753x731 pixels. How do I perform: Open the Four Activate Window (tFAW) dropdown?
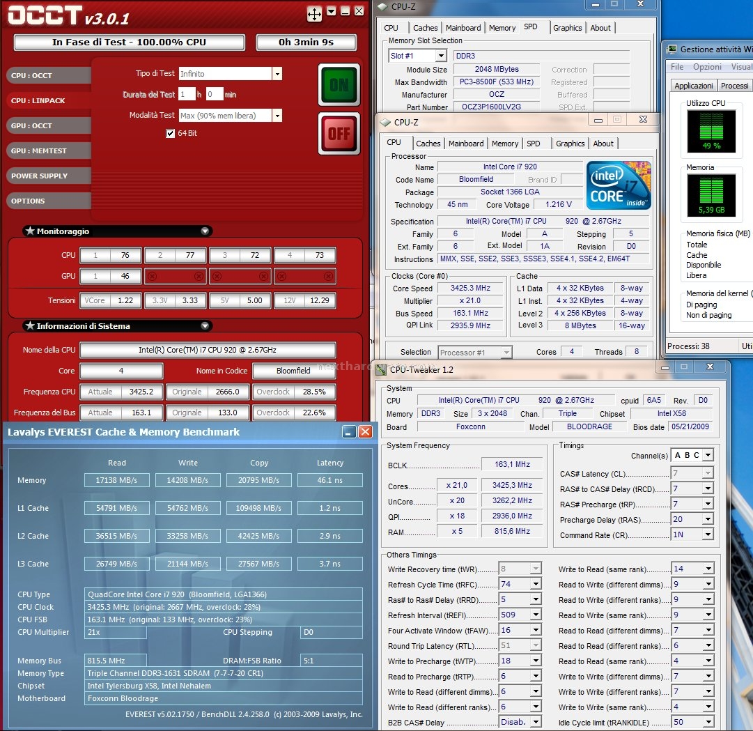coord(536,630)
